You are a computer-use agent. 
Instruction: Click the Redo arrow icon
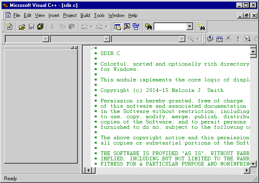coord(99,27)
